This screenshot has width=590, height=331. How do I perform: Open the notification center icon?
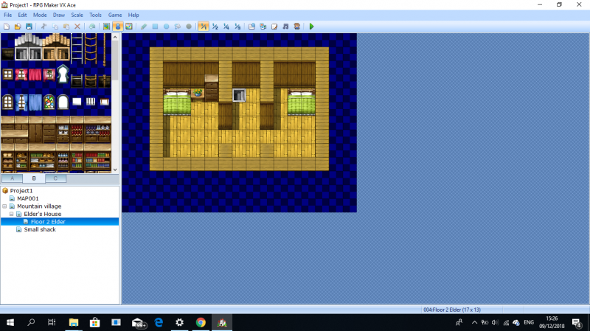[577, 322]
